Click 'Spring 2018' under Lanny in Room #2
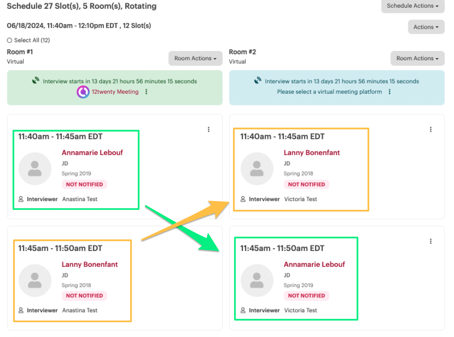The image size is (454, 337). pyautogui.click(x=298, y=173)
